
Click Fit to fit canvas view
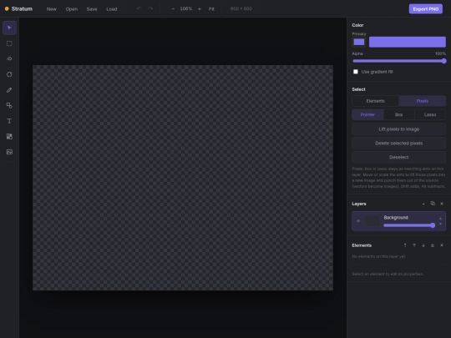coord(211,9)
